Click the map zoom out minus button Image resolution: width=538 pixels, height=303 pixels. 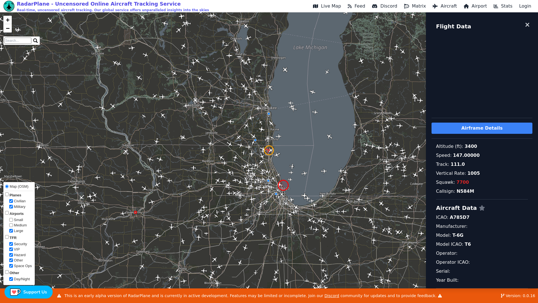tap(8, 28)
